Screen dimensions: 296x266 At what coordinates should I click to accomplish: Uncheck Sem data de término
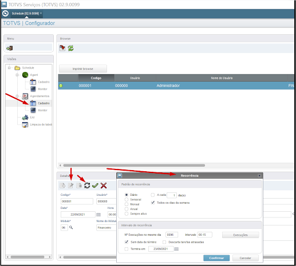(127, 242)
